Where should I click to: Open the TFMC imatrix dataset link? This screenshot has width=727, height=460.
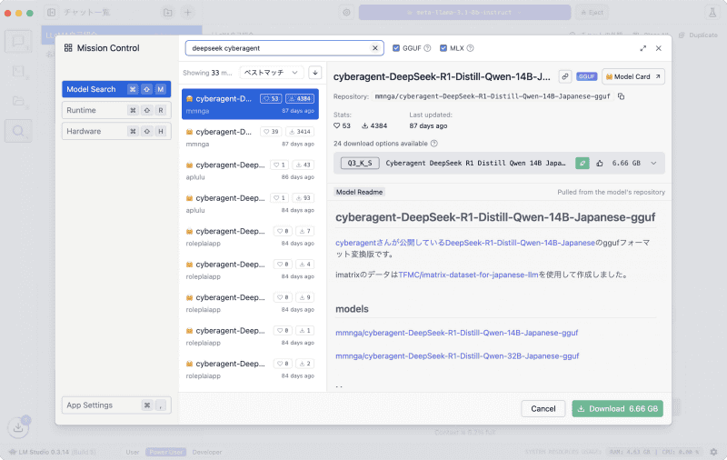[468, 275]
